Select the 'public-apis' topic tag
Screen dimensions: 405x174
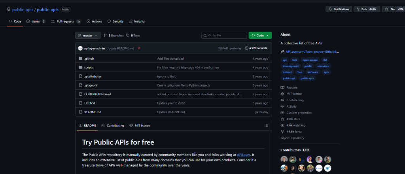tap(307, 78)
